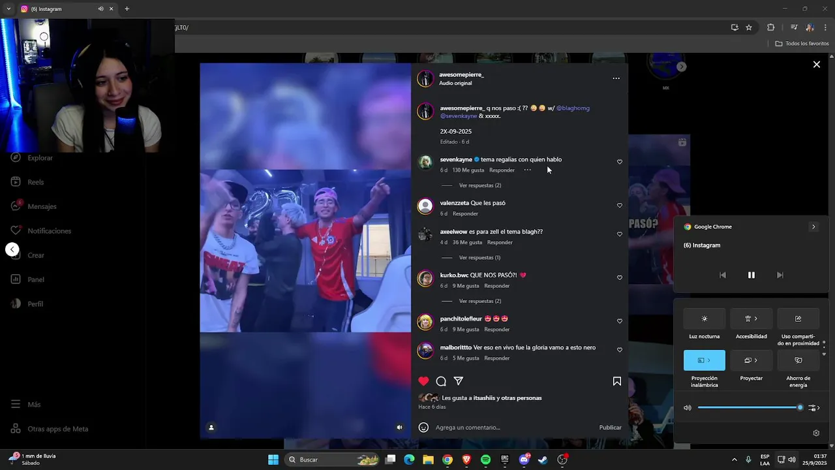
Task: Expand Google Chrome media source chevron
Action: pos(813,227)
